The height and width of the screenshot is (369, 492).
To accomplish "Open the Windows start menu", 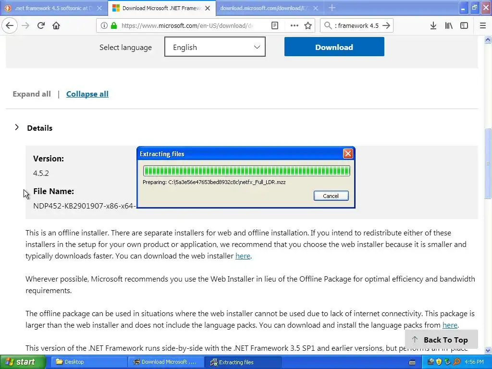I will (x=23, y=362).
